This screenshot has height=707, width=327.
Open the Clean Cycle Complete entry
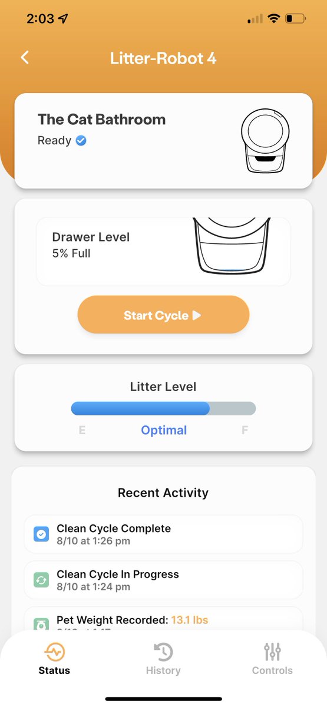pyautogui.click(x=163, y=534)
